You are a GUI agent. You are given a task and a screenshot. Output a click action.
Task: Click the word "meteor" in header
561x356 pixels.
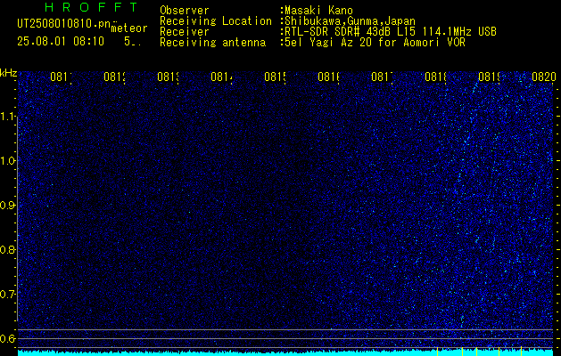[x=129, y=28]
